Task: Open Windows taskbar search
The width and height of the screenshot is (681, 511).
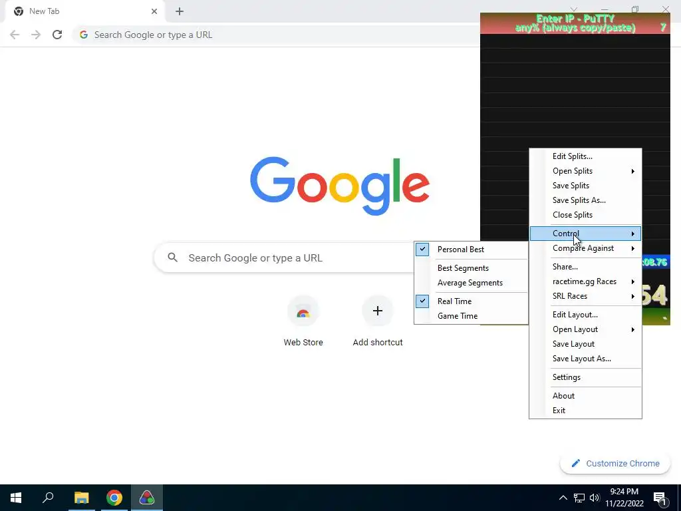Action: 48,498
